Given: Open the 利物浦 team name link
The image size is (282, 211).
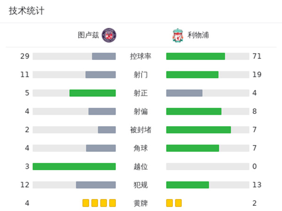Looking at the screenshot, I should [198, 35].
